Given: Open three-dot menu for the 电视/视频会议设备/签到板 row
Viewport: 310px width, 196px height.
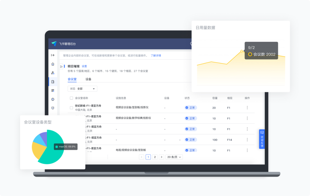Looking at the screenshot, I should (x=247, y=150).
